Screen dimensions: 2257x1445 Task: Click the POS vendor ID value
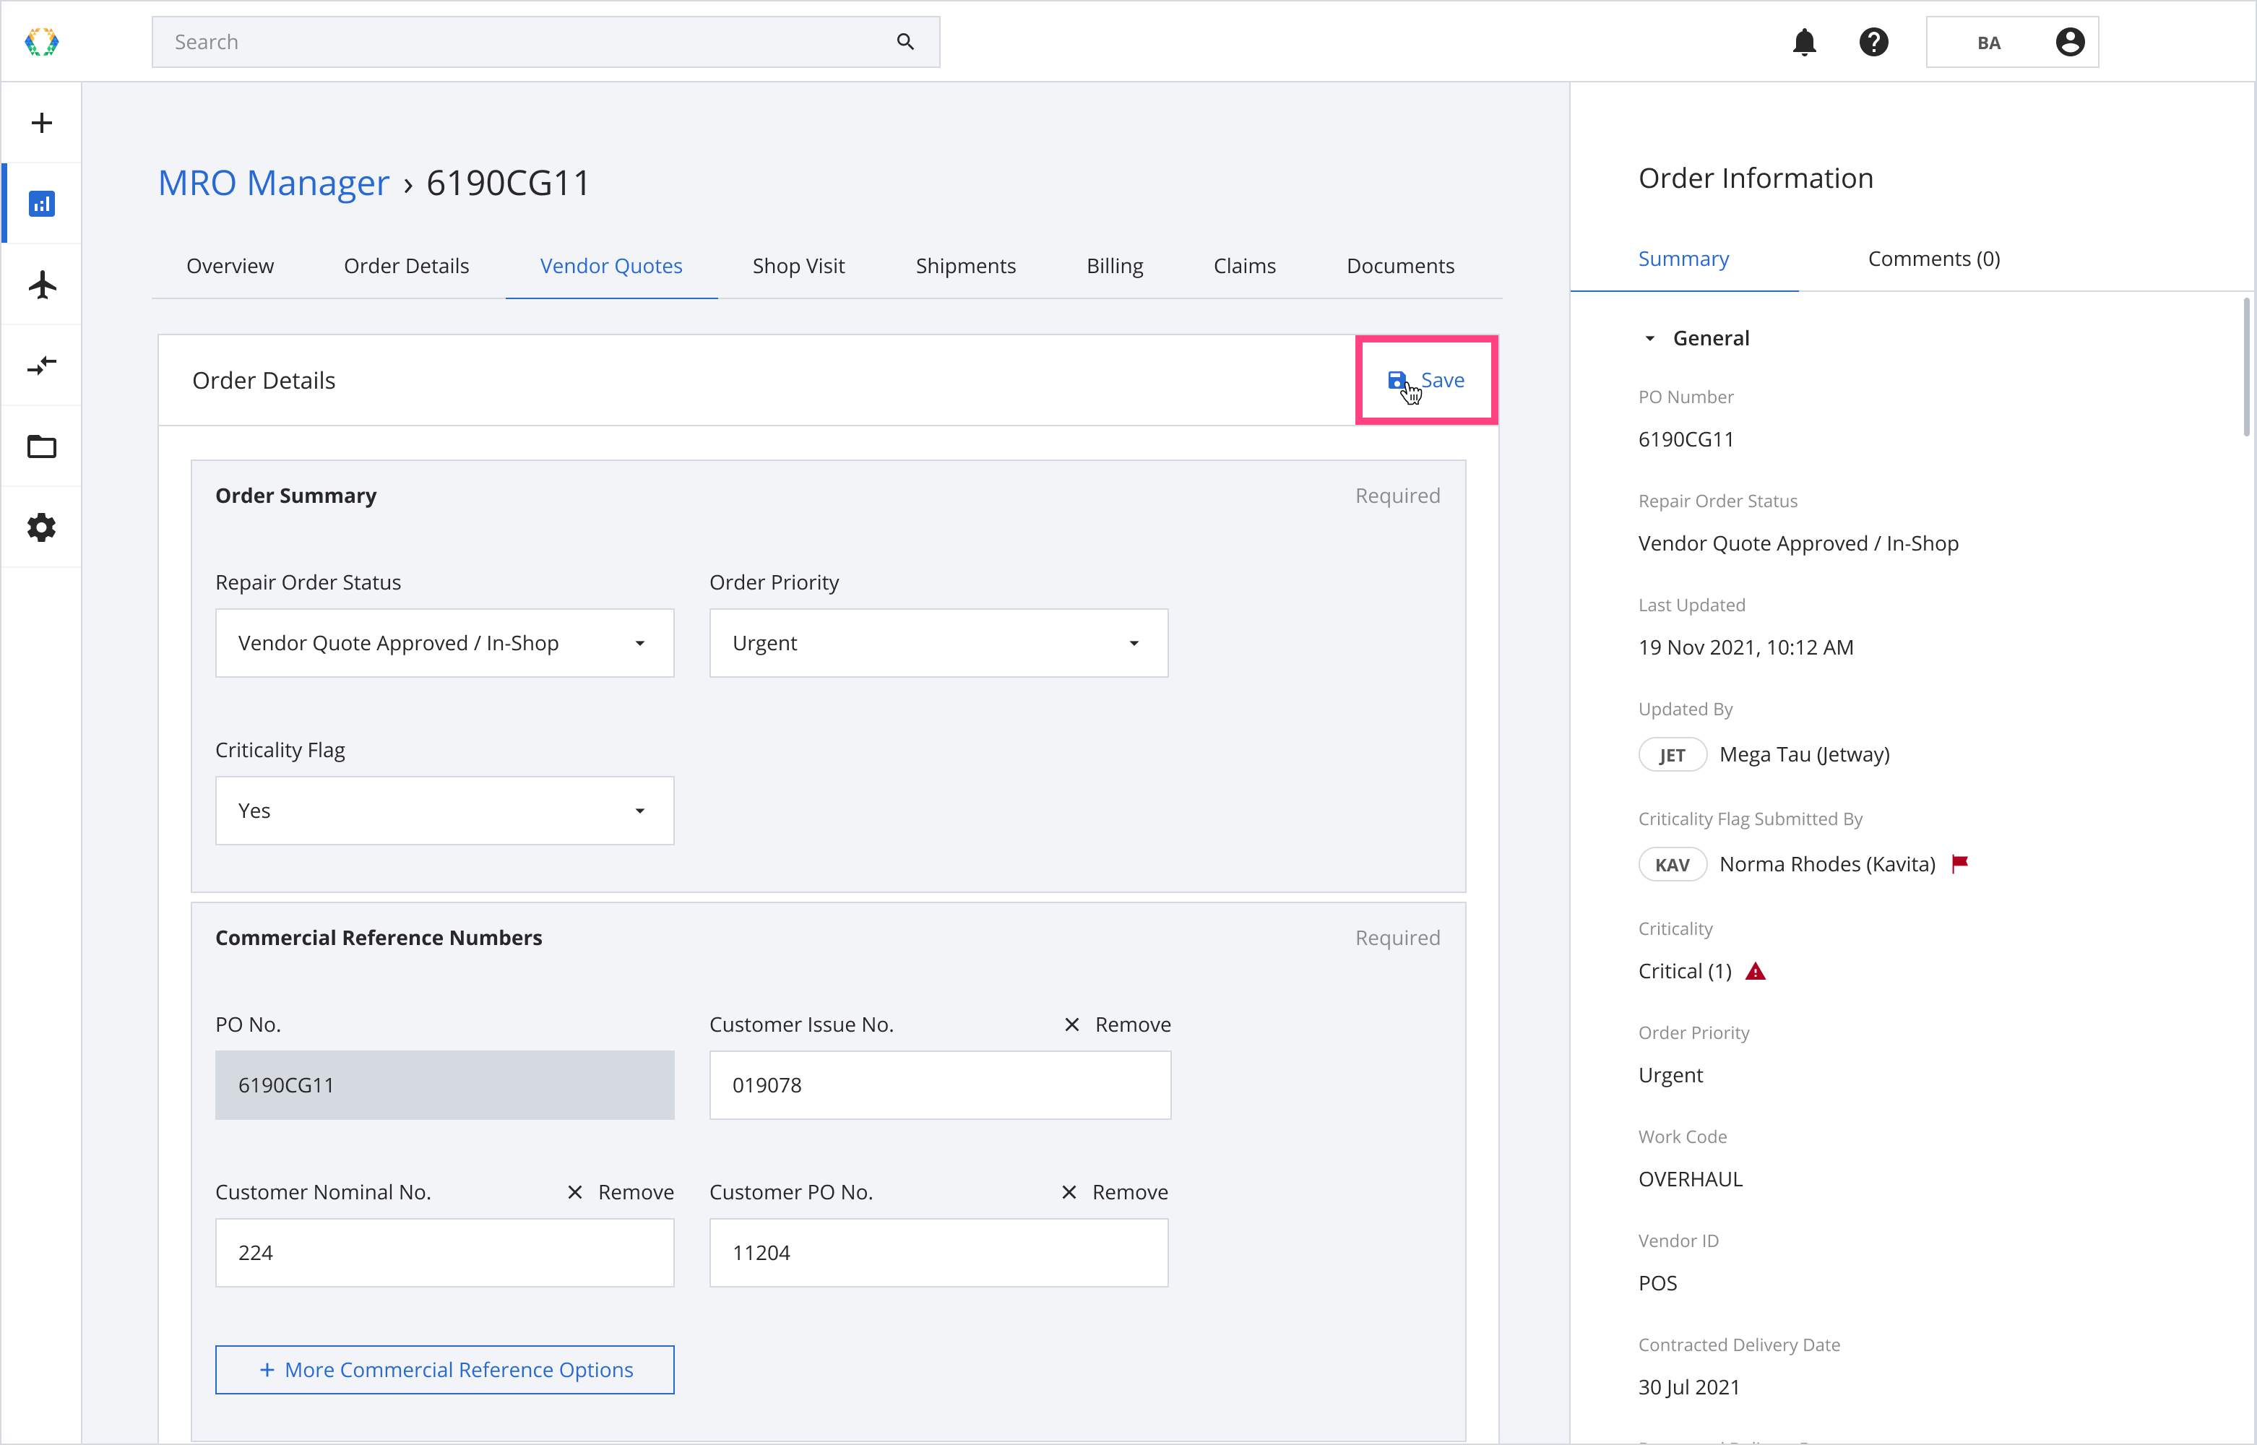[x=1657, y=1282]
